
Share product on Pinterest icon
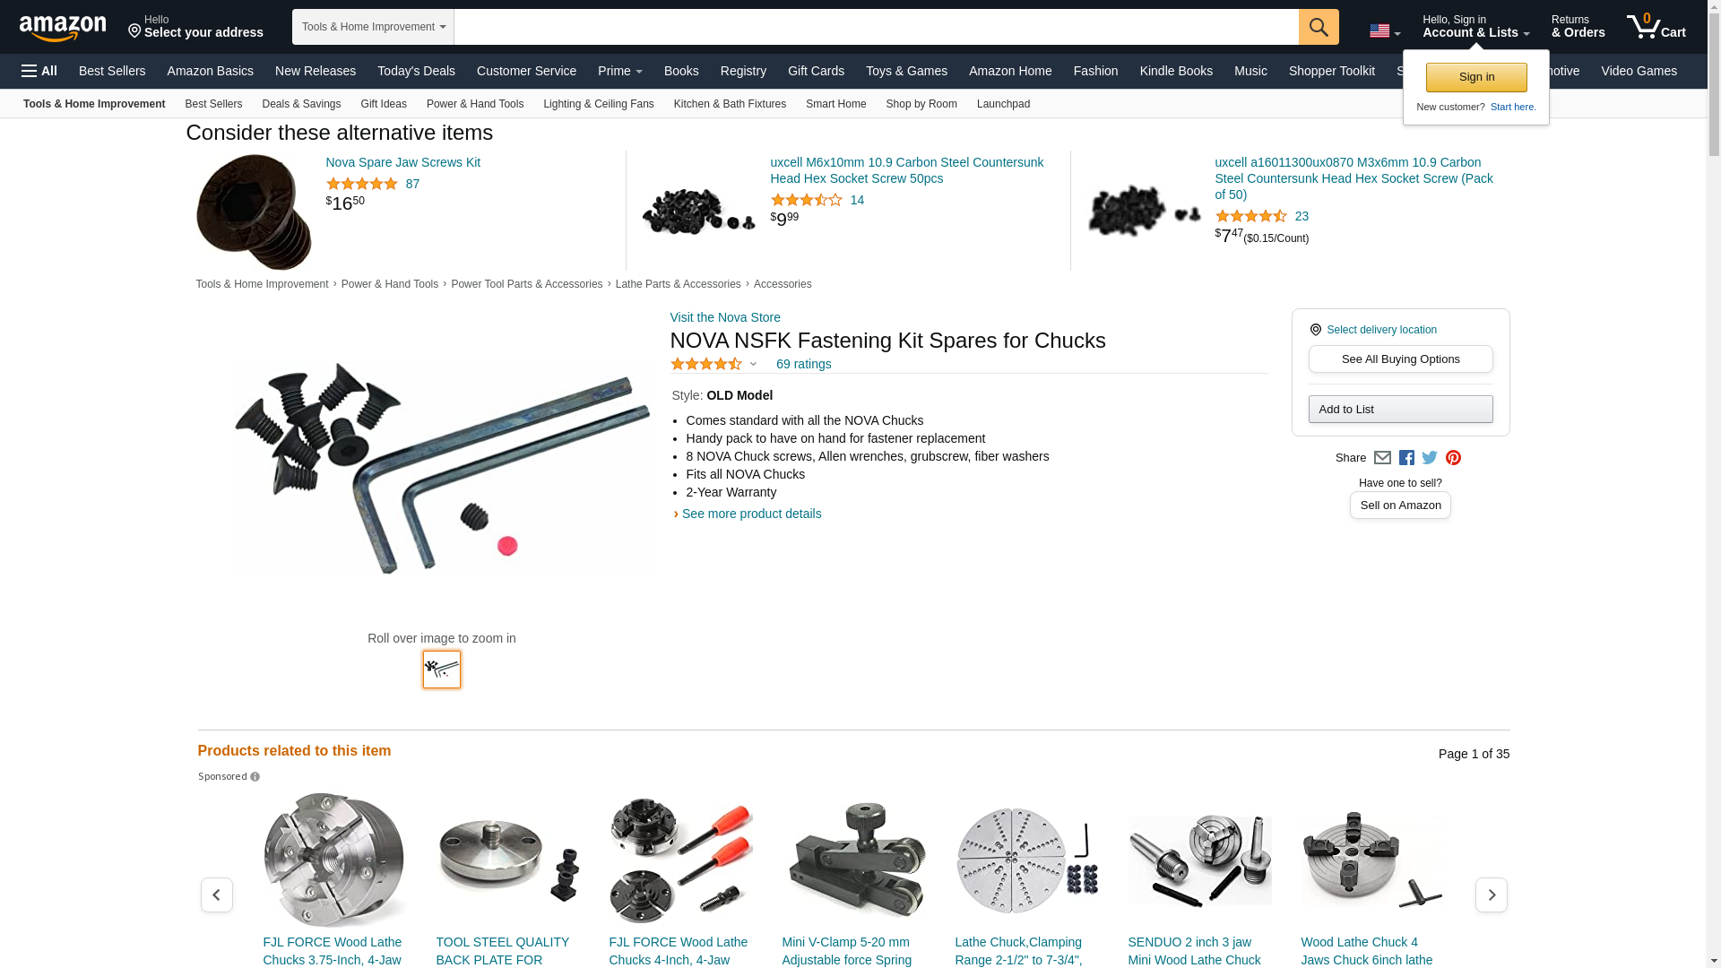click(x=1453, y=458)
